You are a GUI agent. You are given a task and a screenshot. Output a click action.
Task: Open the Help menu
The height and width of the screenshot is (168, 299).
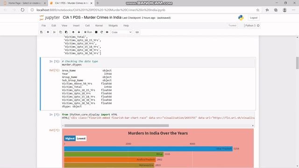126,26
